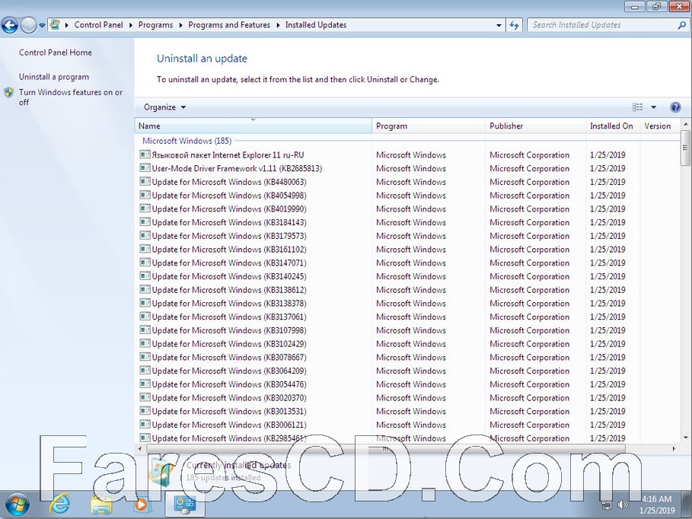Open Windows Explorer from the taskbar
The width and height of the screenshot is (692, 519).
[101, 505]
